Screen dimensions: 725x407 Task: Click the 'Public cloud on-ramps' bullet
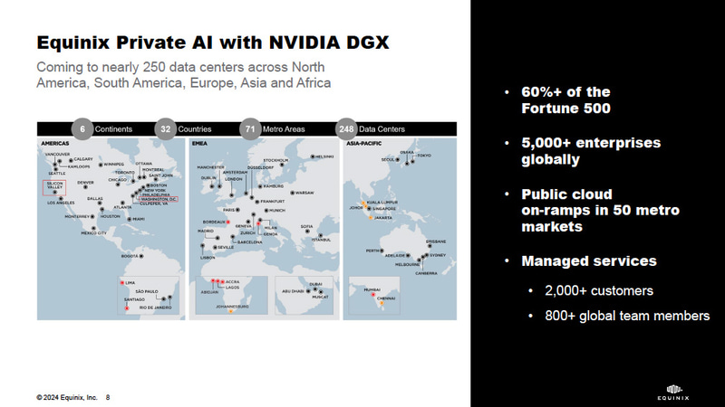[600, 211]
